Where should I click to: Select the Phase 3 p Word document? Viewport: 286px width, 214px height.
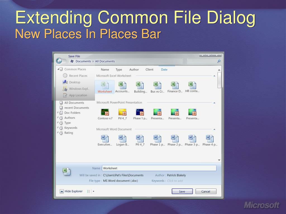pos(192,140)
